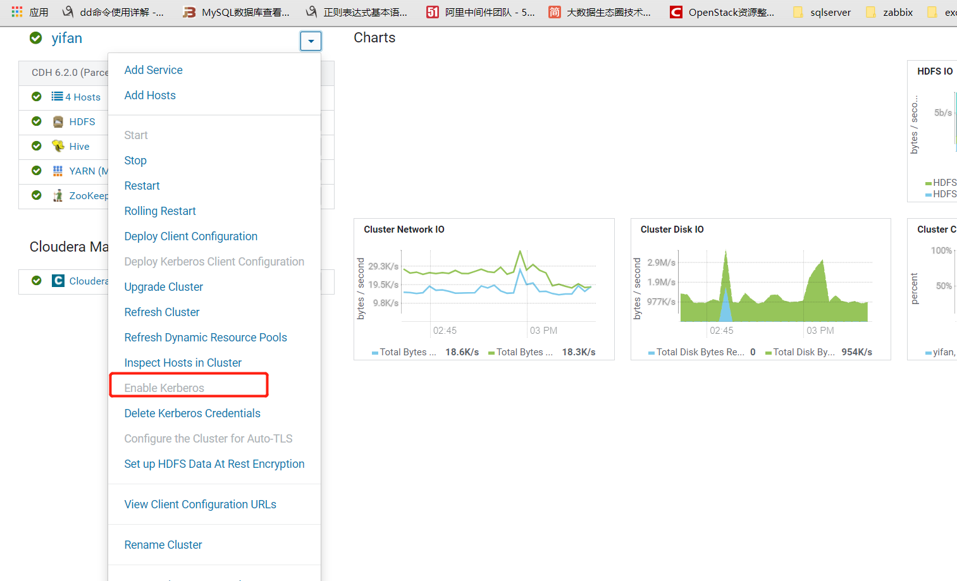Click the green health check next to YARN
The image size is (957, 581).
coord(37,171)
